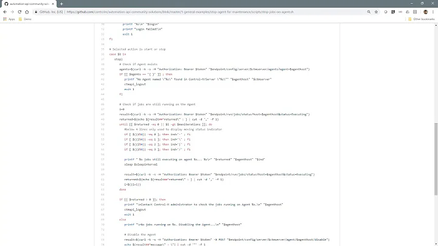Click the comment '# Disable the Agent'
The width and height of the screenshot is (438, 246).
[140, 234]
